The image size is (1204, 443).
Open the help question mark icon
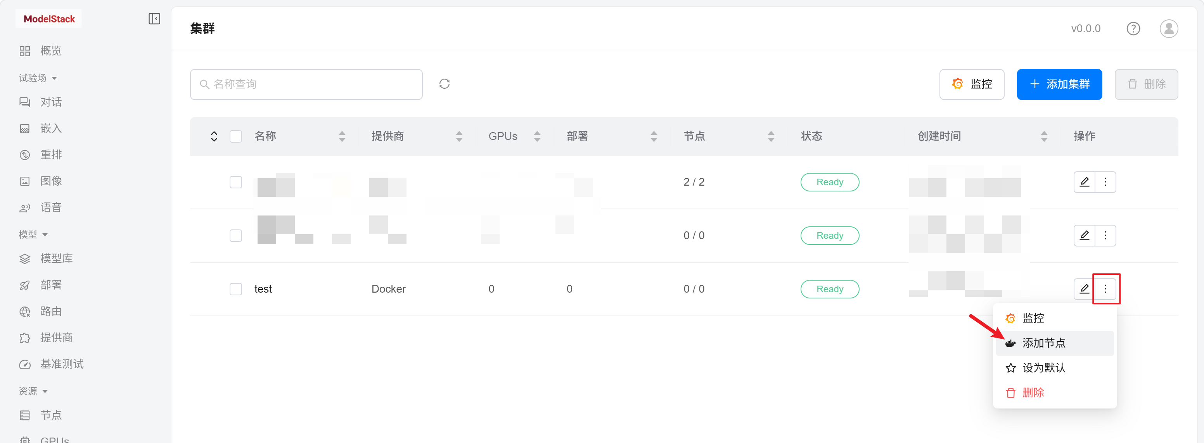tap(1133, 28)
